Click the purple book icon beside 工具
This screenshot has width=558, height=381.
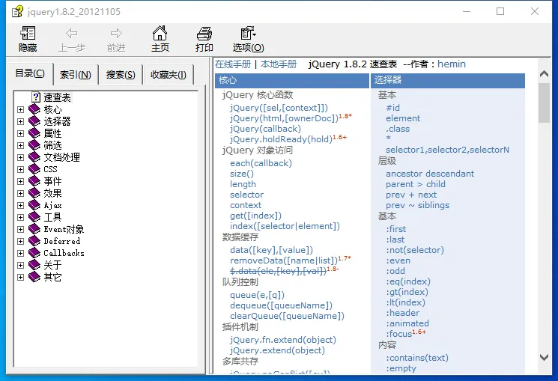[34, 217]
